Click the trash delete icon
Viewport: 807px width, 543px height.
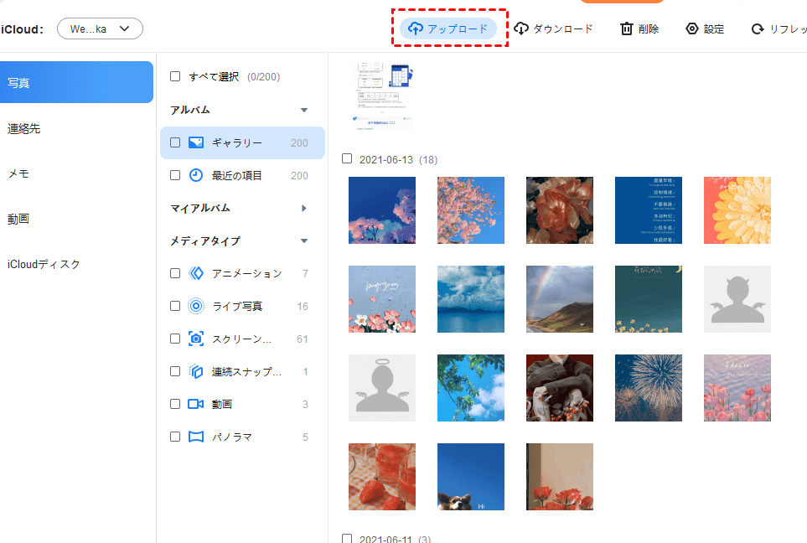pos(626,28)
